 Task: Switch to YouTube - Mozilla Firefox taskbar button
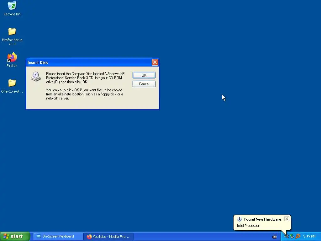tap(108, 237)
